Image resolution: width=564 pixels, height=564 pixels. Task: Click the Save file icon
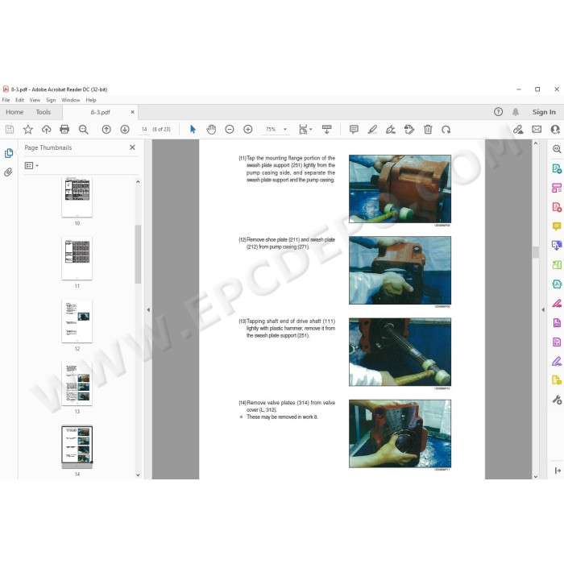point(10,130)
